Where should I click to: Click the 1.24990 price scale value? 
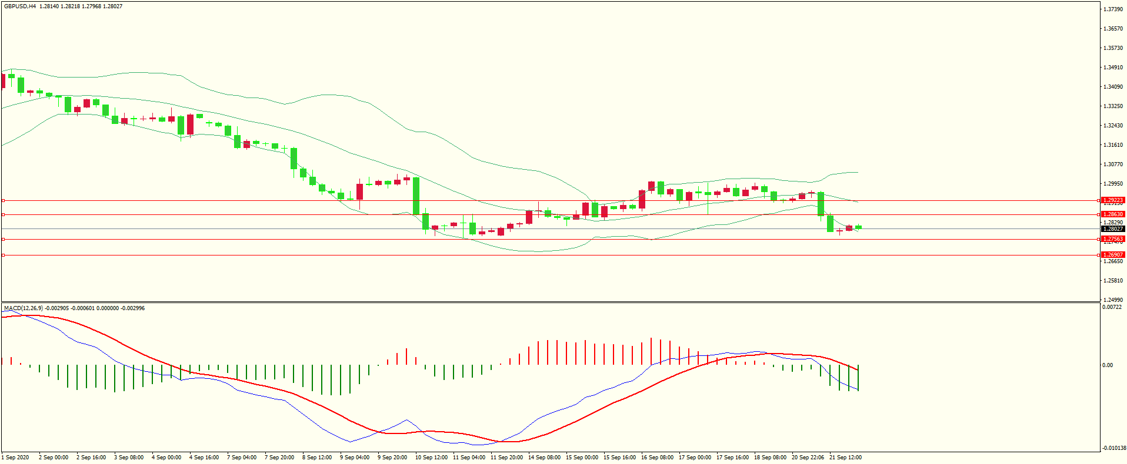1113,300
